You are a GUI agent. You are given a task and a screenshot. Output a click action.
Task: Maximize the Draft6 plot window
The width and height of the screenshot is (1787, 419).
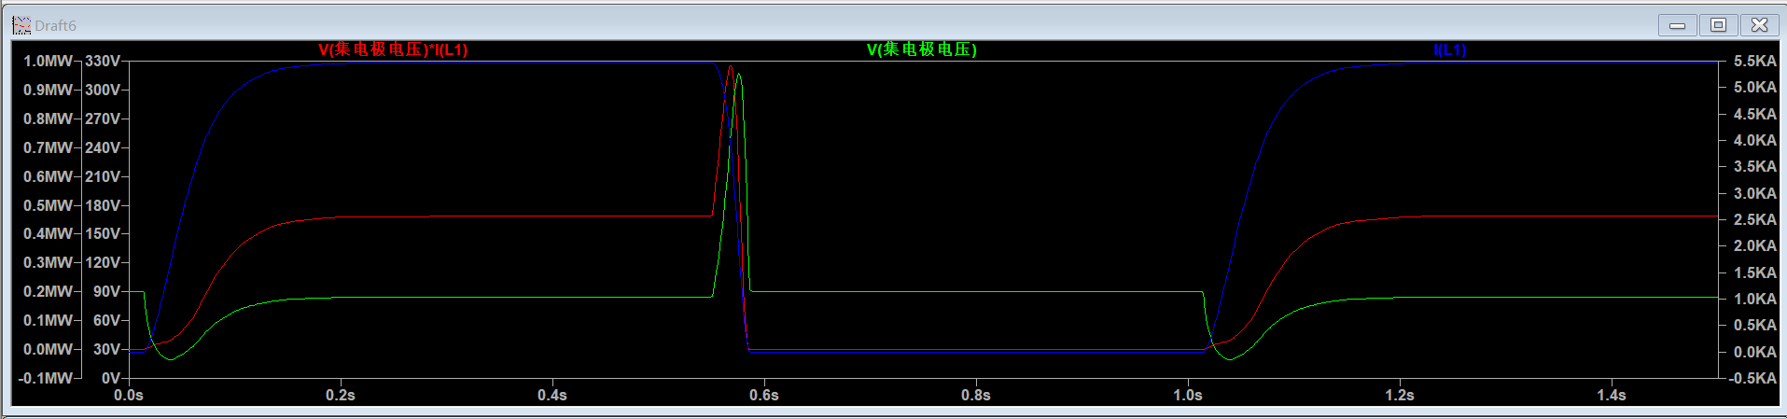(x=1718, y=25)
